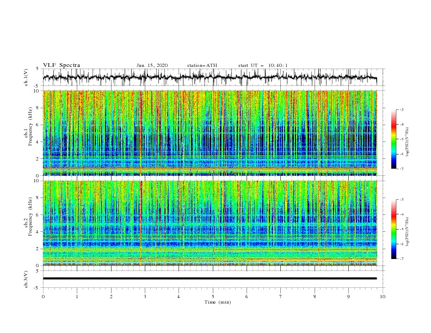Click time axis tick label "7"
The width and height of the screenshot is (431, 333).
click(281, 297)
